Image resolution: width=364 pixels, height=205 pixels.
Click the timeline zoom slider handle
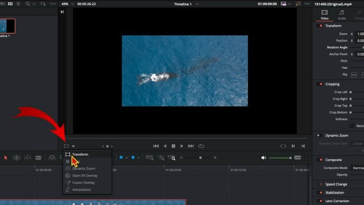[200, 158]
